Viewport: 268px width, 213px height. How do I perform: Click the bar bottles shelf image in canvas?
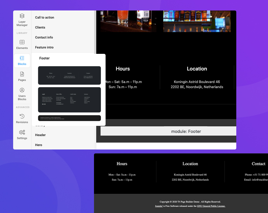click(197, 21)
